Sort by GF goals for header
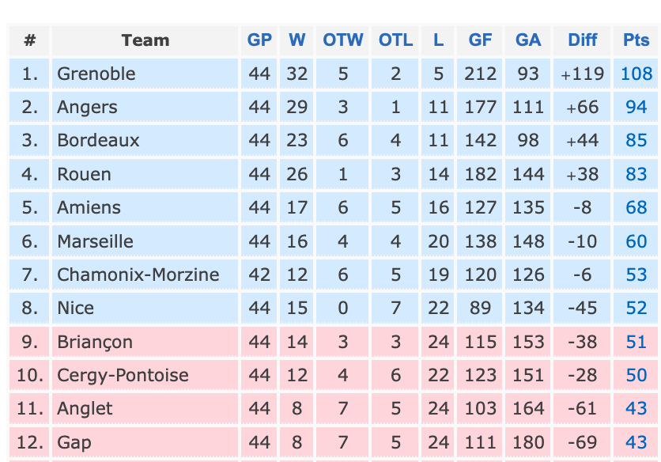The image size is (661, 462). coord(480,40)
